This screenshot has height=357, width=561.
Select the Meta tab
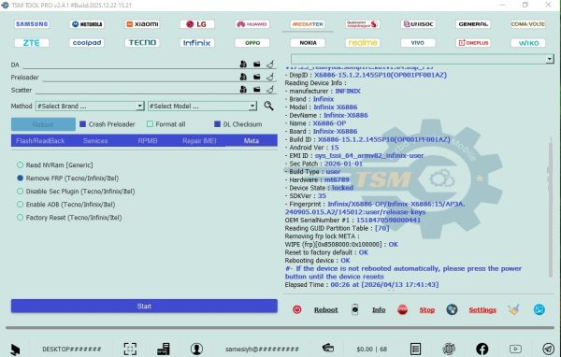[x=252, y=141]
